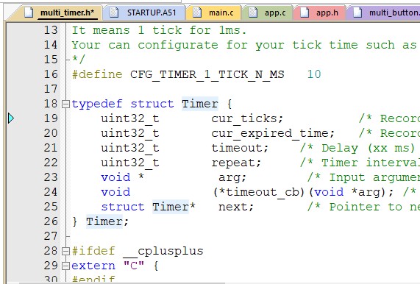Click the multi_timer.h file icon
The width and height of the screenshot is (420, 284).
pyautogui.click(x=29, y=13)
